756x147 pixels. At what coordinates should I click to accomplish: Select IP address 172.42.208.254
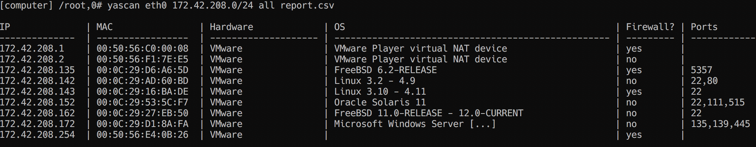(x=37, y=135)
